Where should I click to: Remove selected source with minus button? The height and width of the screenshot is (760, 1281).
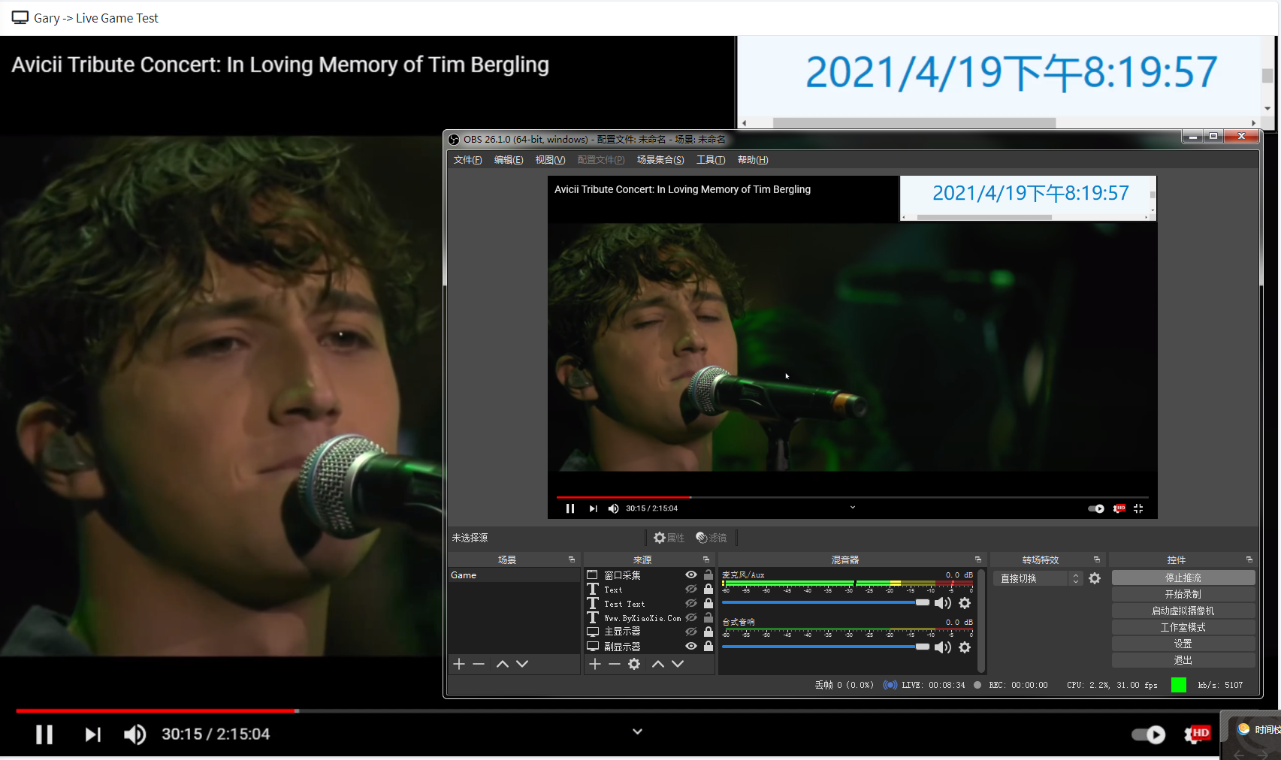pos(615,664)
